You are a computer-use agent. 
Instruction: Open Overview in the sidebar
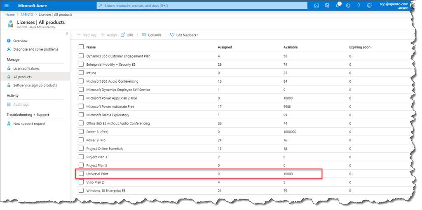point(21,41)
